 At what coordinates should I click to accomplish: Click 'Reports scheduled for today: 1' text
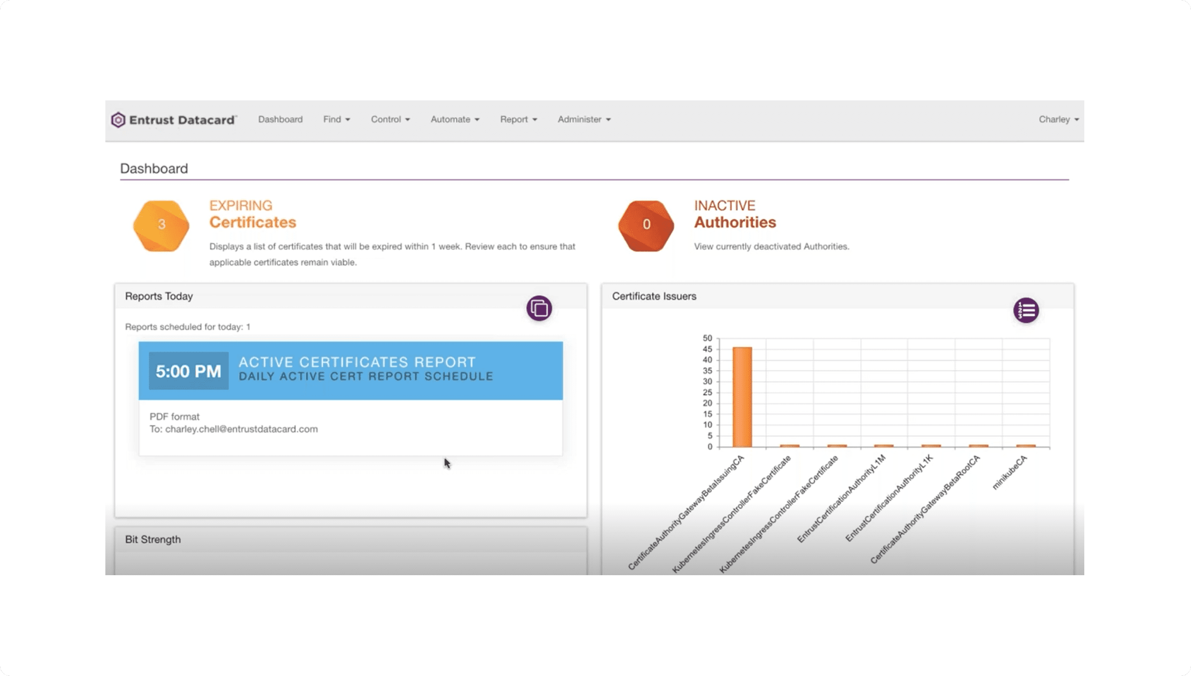(x=188, y=327)
